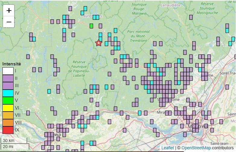Click the red star epicenter marker
This screenshot has height=152, width=236.
(x=99, y=43)
